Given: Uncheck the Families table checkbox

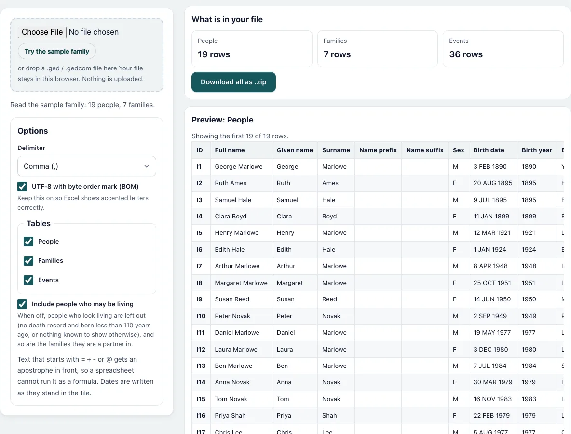Looking at the screenshot, I should click(28, 261).
